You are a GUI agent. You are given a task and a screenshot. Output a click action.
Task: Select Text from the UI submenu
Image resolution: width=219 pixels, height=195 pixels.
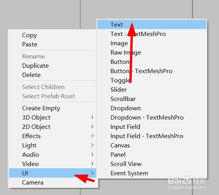(x=152, y=24)
